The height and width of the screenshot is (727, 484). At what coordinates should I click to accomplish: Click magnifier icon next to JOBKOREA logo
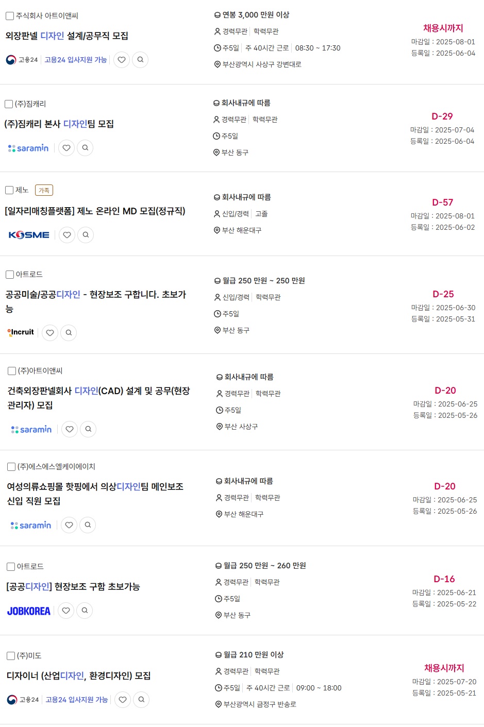(x=85, y=611)
